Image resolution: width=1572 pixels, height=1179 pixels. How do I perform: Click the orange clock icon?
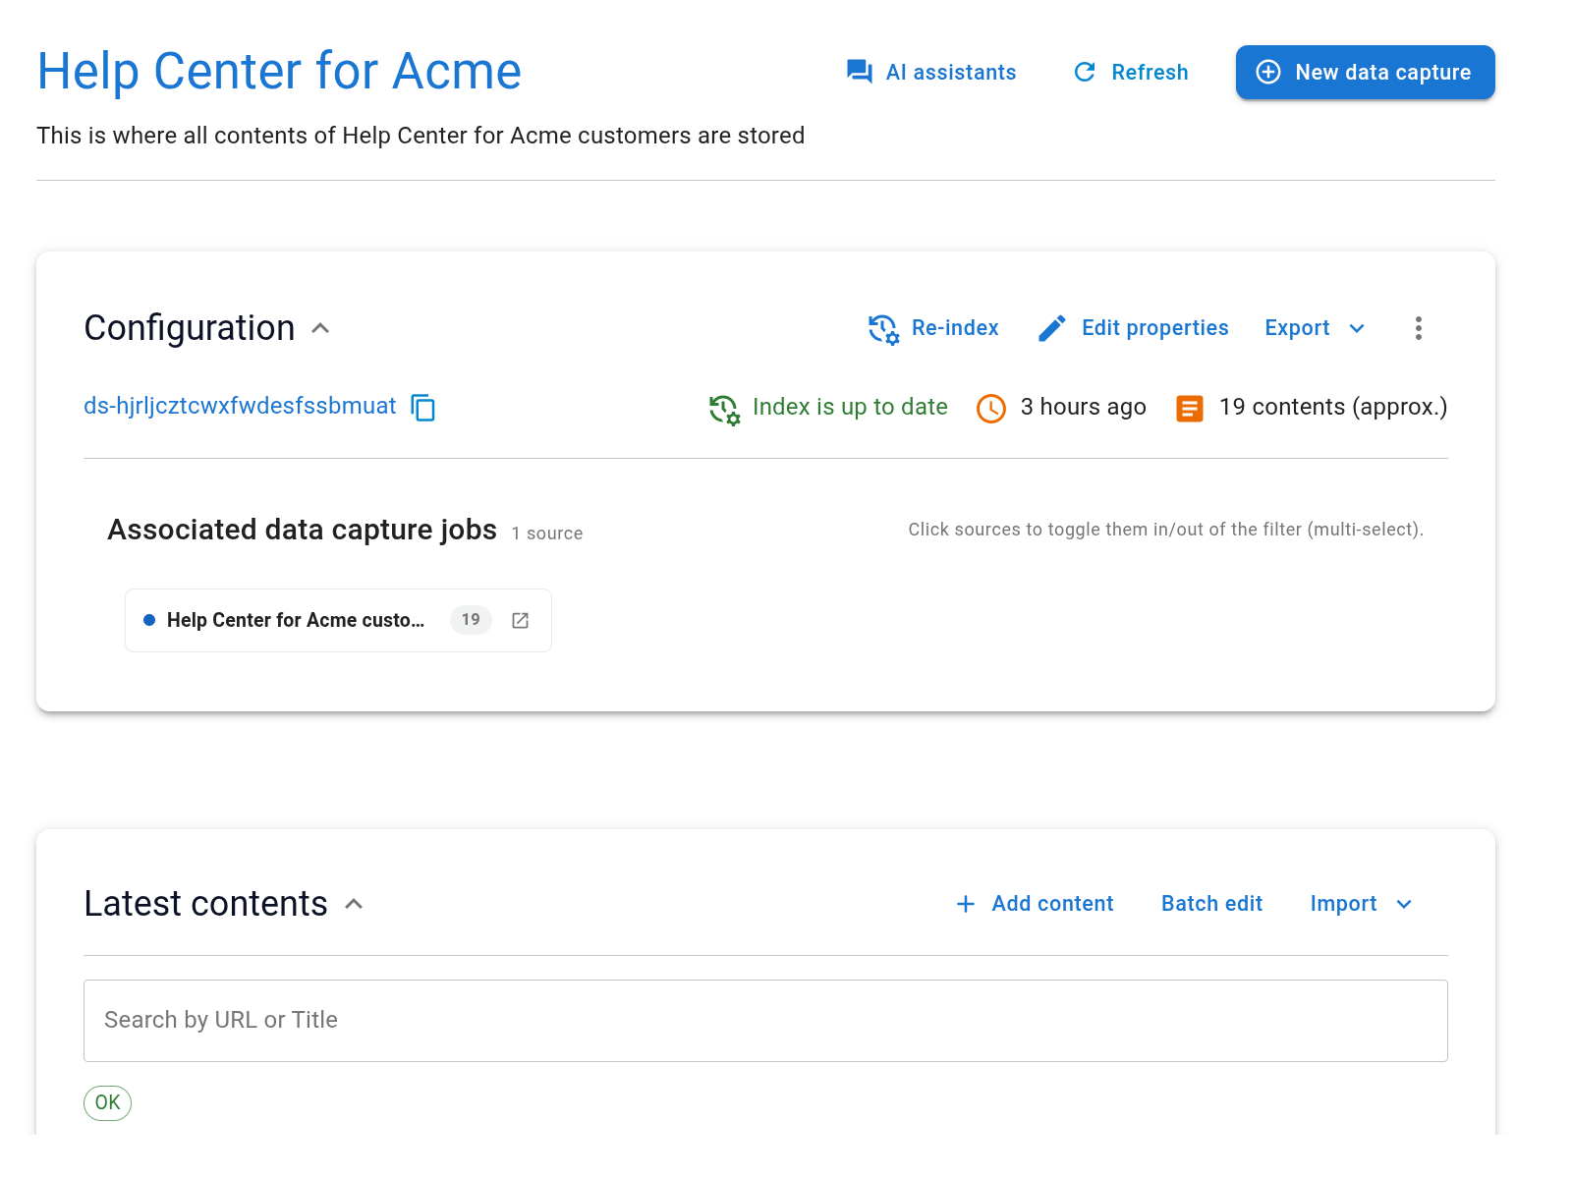click(991, 408)
